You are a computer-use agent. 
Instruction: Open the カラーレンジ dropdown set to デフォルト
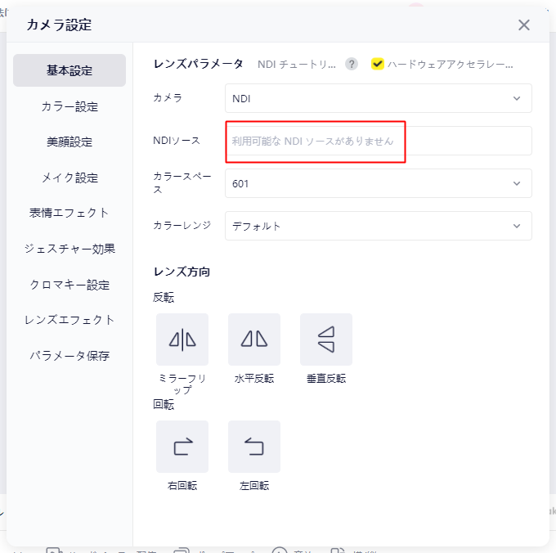pyautogui.click(x=378, y=226)
